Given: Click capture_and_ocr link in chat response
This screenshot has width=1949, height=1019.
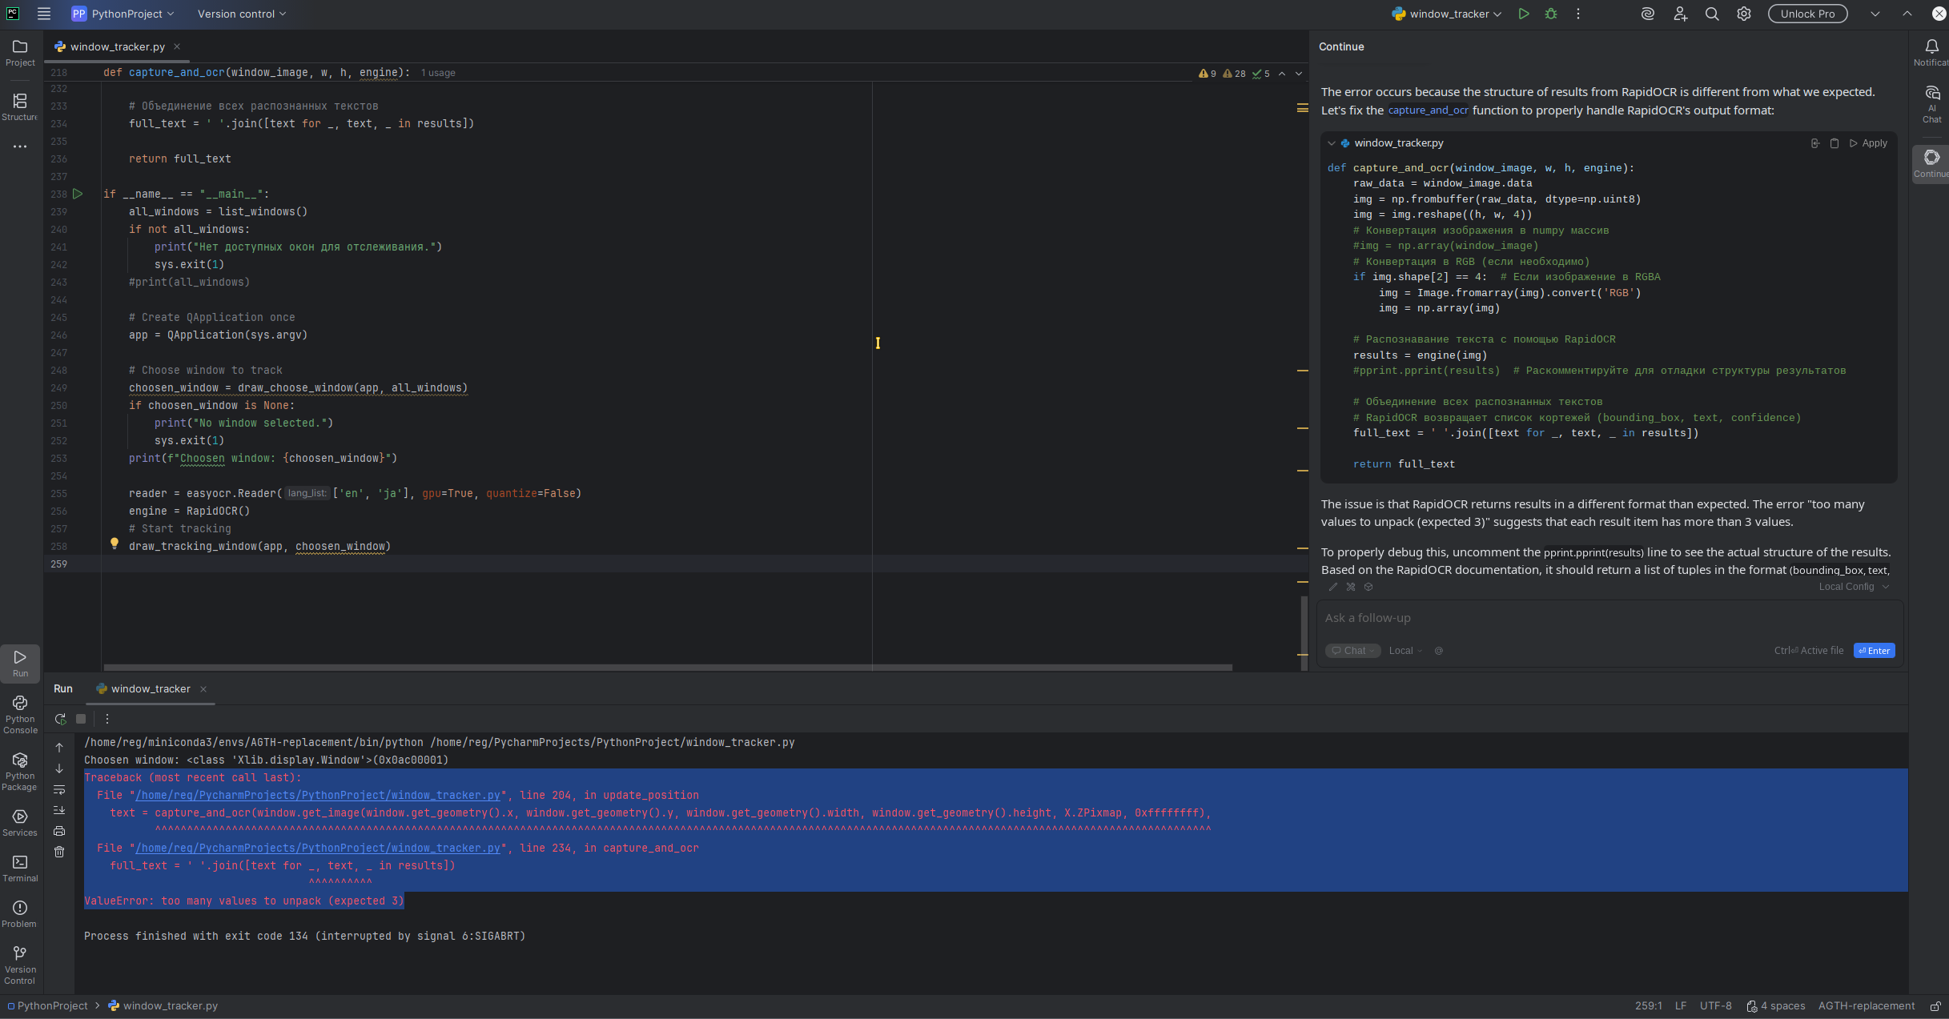Looking at the screenshot, I should 1428,110.
